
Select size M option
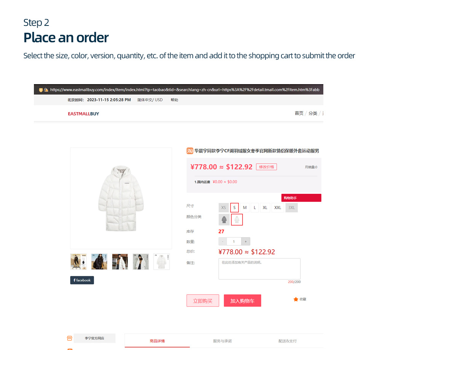click(x=245, y=207)
